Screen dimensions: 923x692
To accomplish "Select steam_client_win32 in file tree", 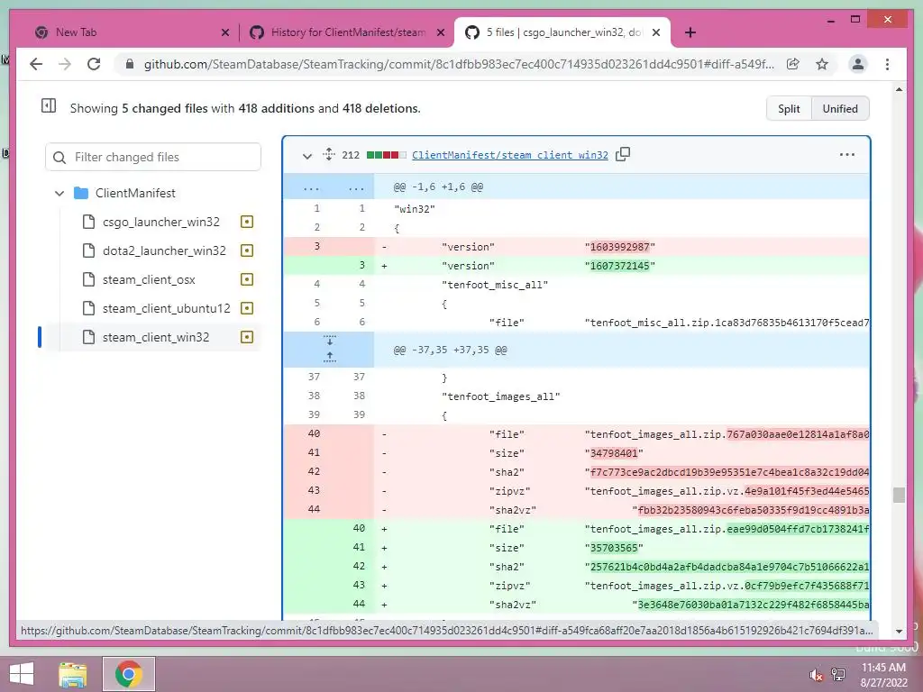I will coord(155,337).
